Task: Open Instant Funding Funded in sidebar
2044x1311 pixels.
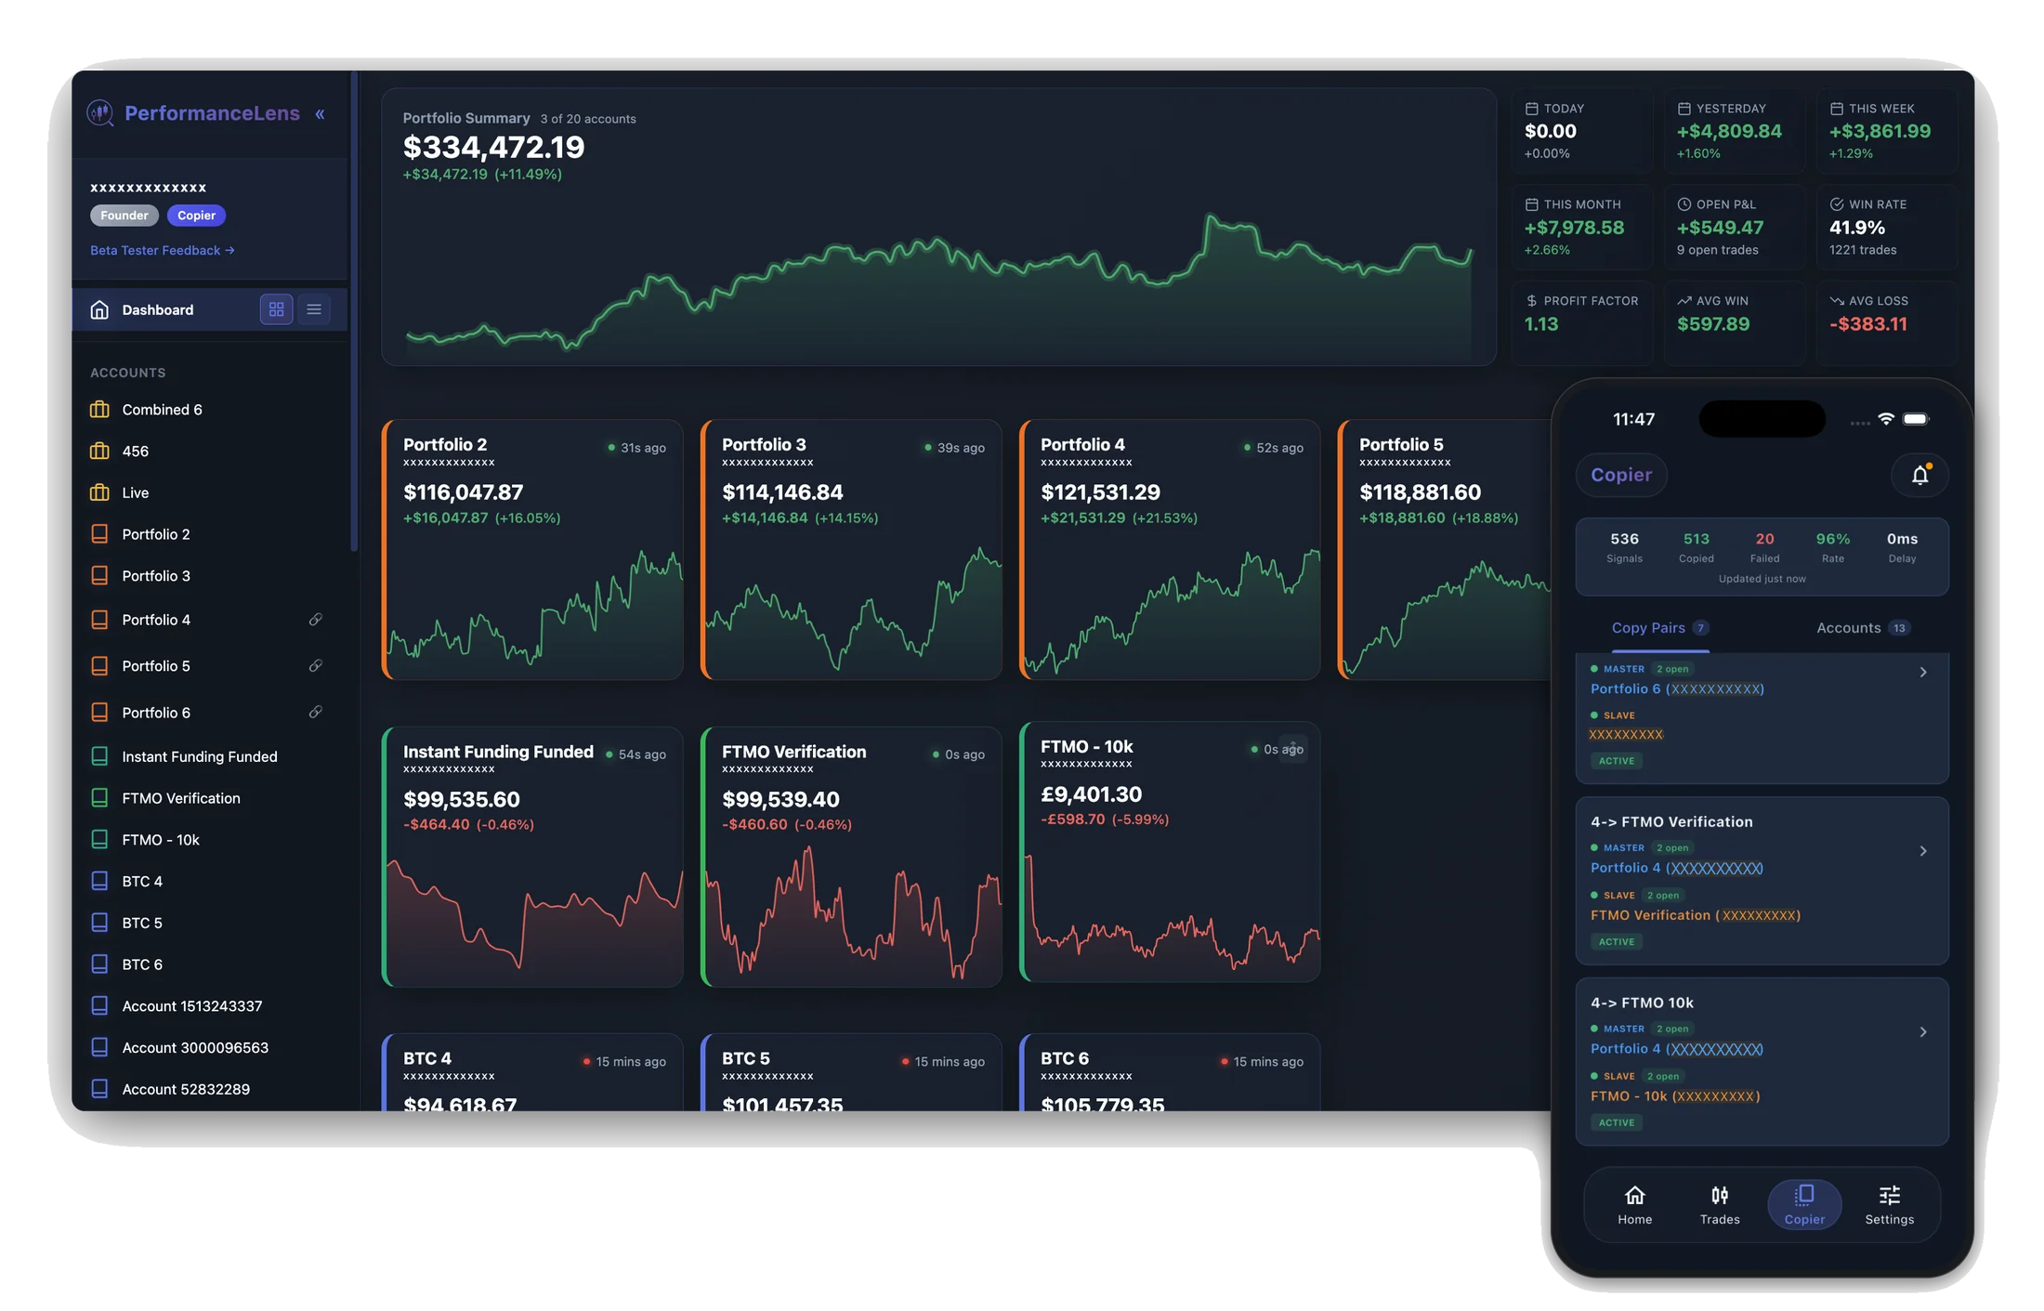Action: 200,756
